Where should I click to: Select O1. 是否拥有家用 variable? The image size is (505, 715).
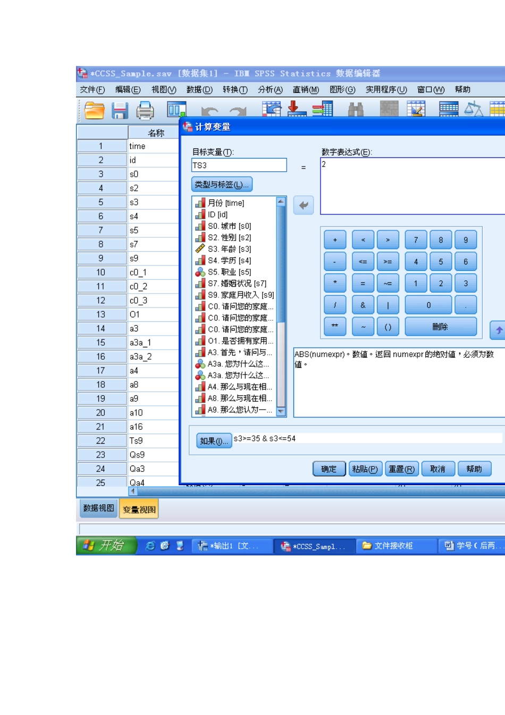(235, 341)
